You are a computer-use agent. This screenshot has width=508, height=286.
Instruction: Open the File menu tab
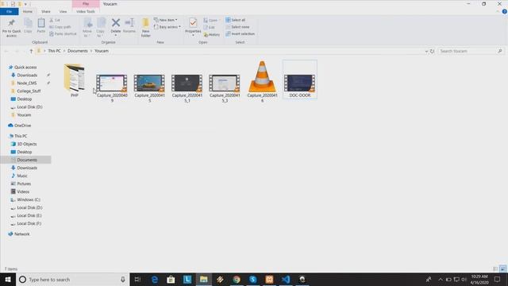(x=10, y=11)
